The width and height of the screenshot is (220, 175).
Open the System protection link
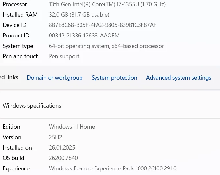[114, 78]
